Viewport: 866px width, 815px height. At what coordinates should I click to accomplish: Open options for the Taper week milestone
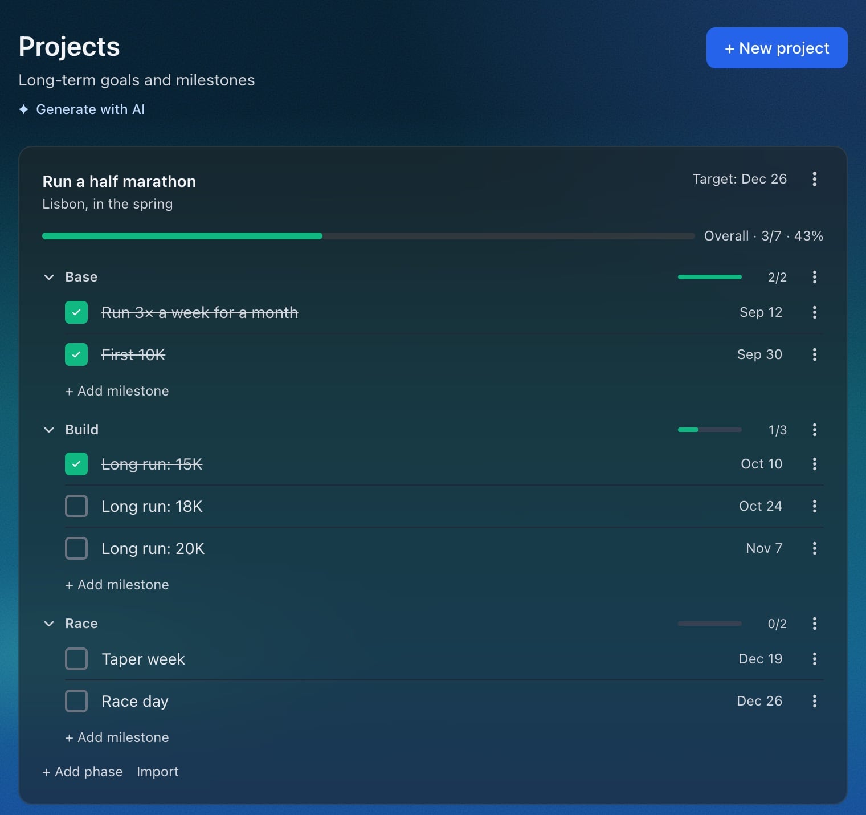tap(815, 659)
